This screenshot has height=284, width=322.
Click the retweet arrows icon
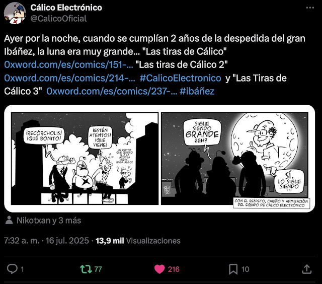coord(86,269)
